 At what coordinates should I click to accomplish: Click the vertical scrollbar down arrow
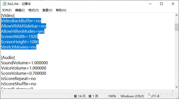177,87
